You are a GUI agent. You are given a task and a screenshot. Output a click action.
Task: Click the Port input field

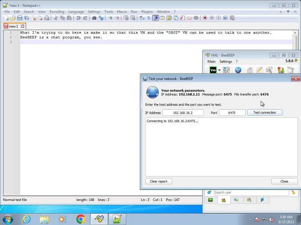tap(232, 113)
